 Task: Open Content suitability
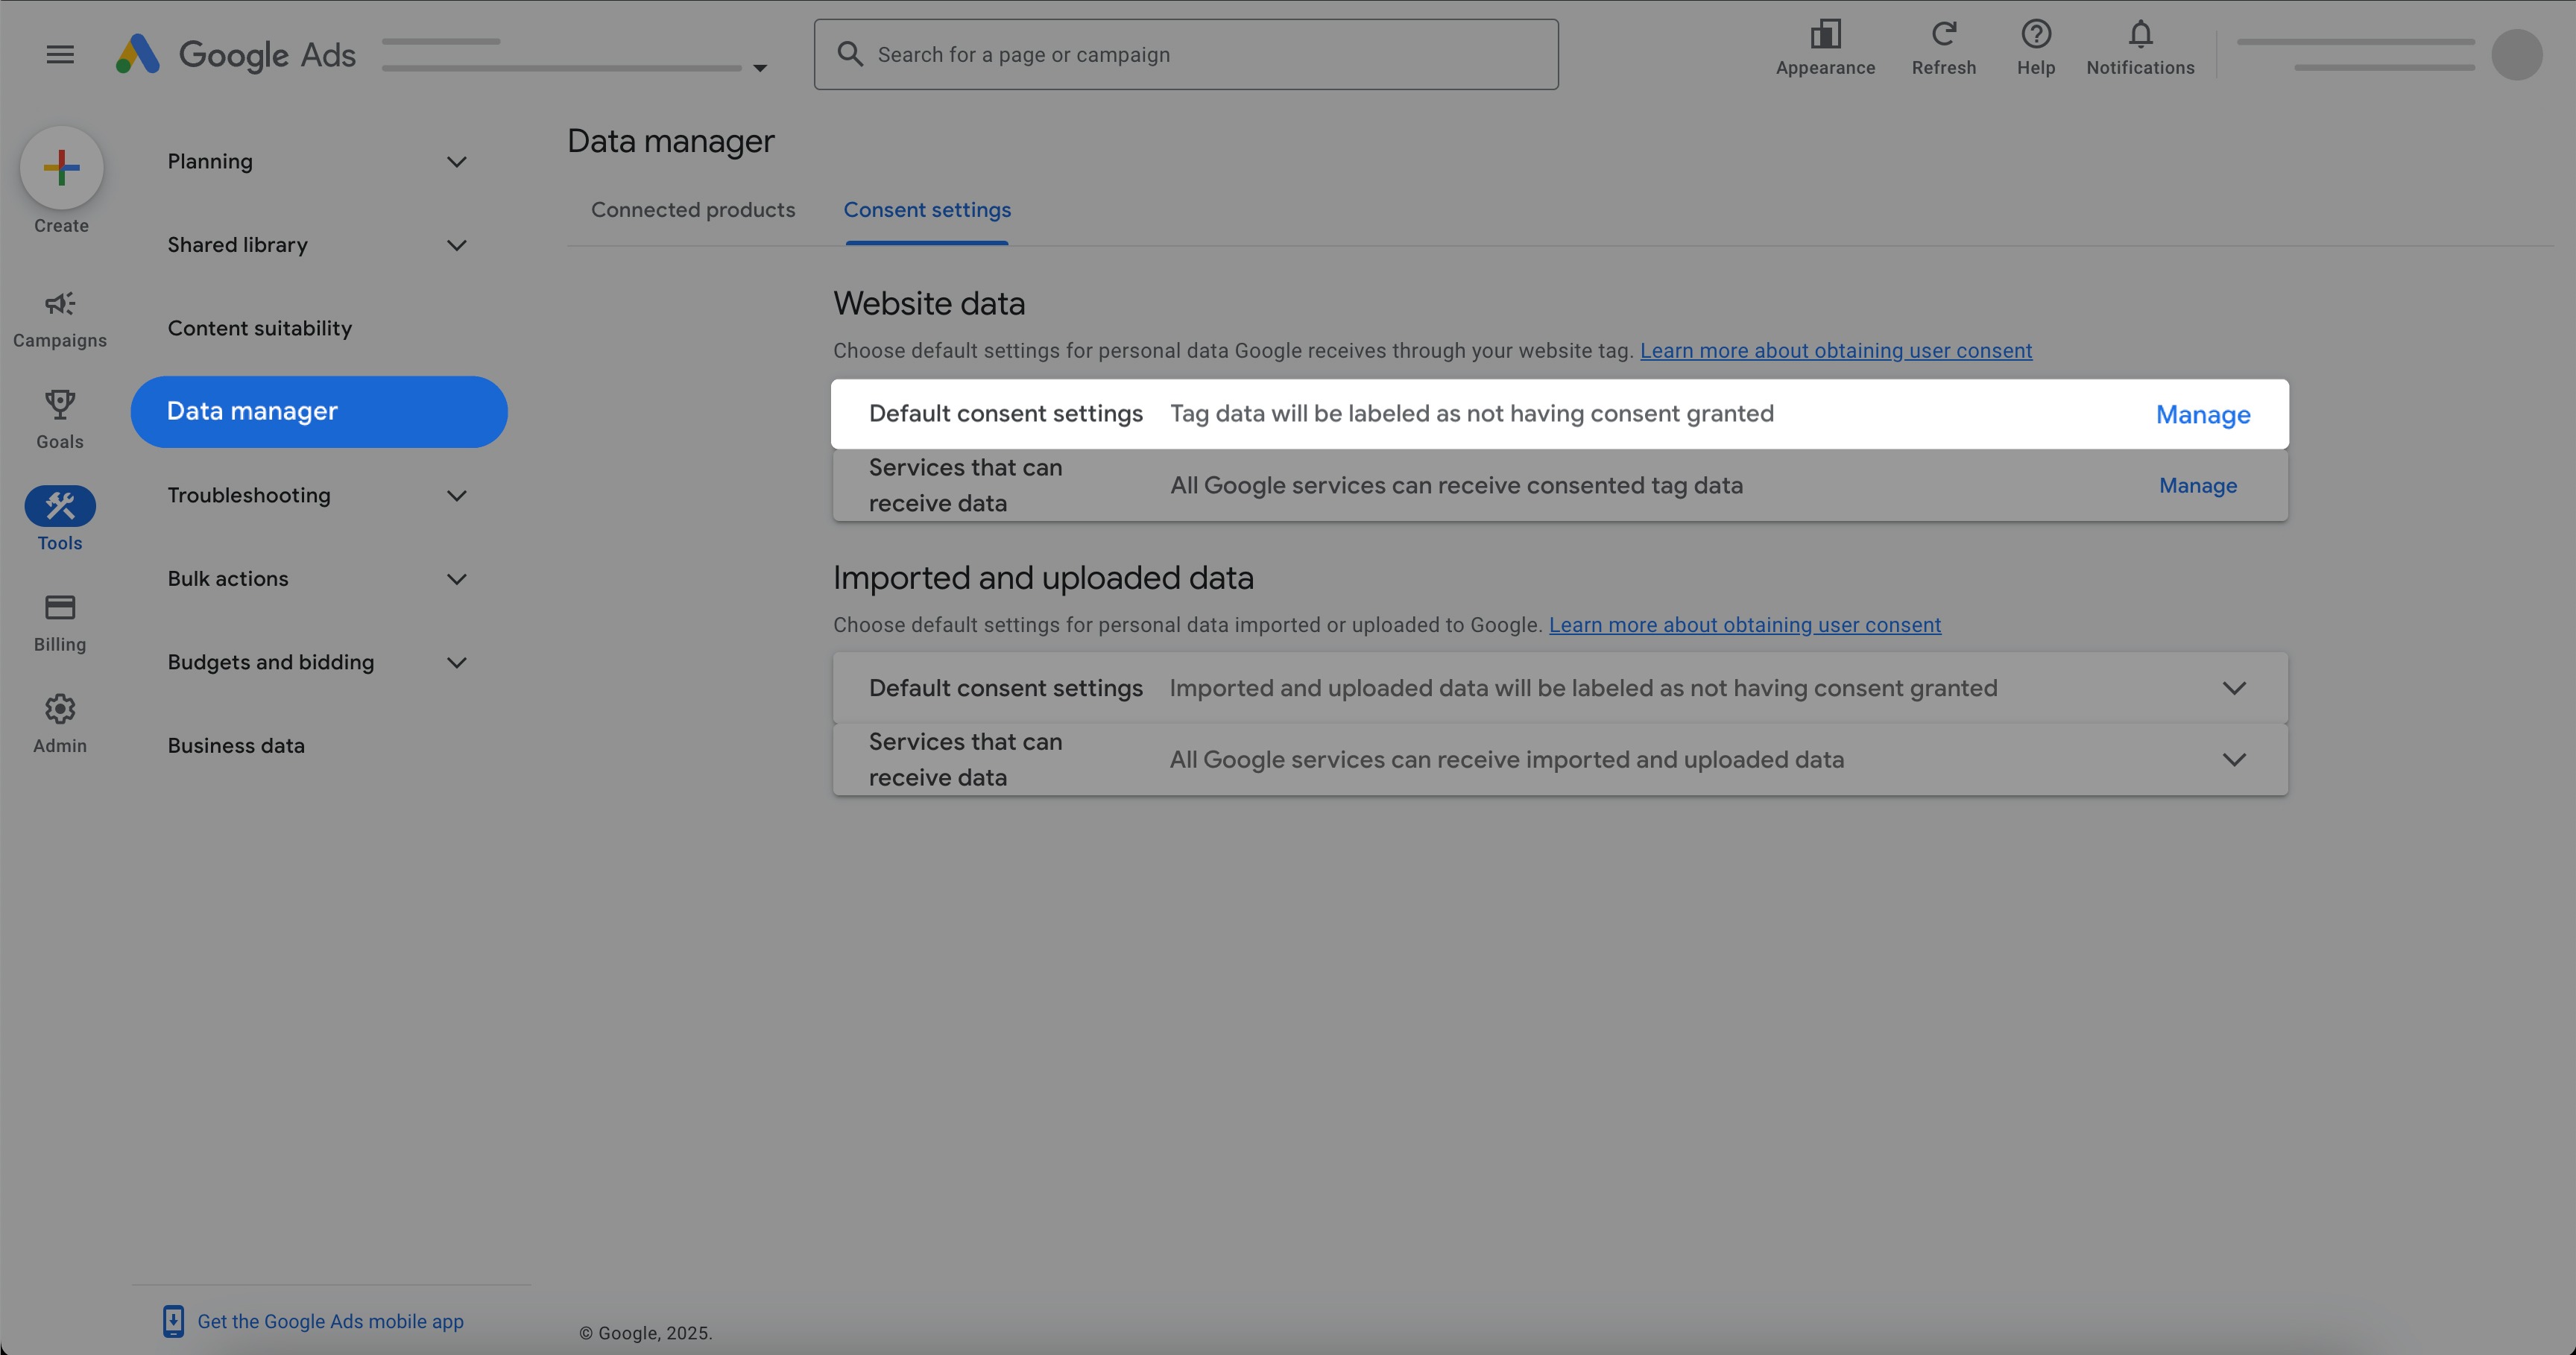click(260, 328)
